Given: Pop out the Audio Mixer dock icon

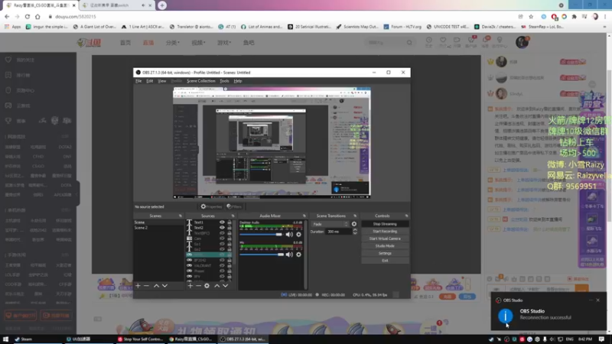Looking at the screenshot, I should coord(304,216).
